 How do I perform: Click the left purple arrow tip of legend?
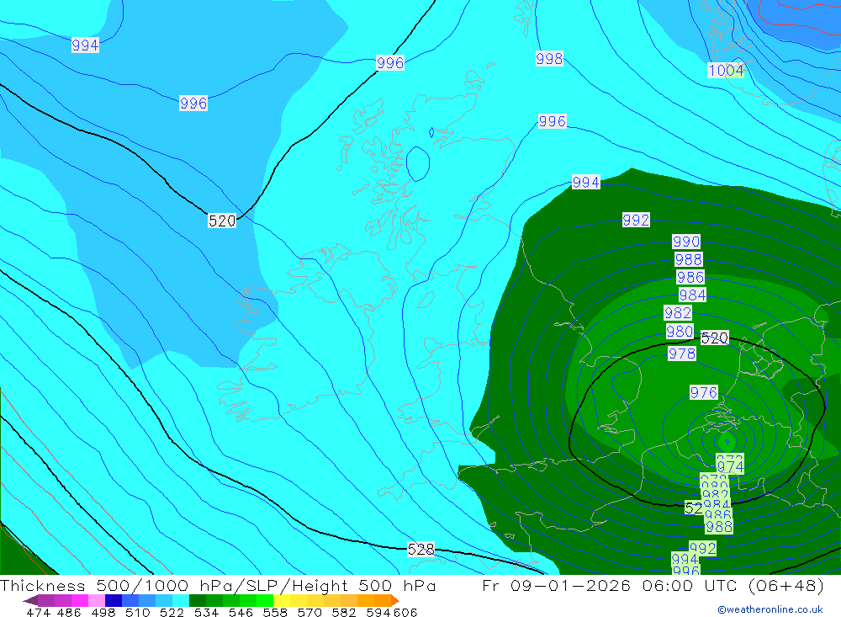[29, 600]
